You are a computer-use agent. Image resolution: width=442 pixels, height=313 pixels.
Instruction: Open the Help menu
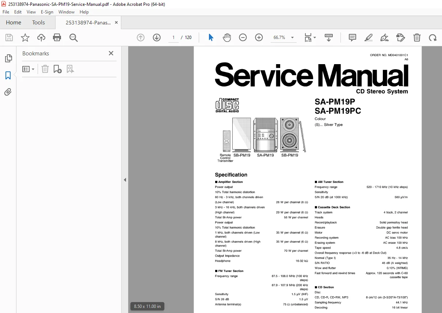[84, 12]
